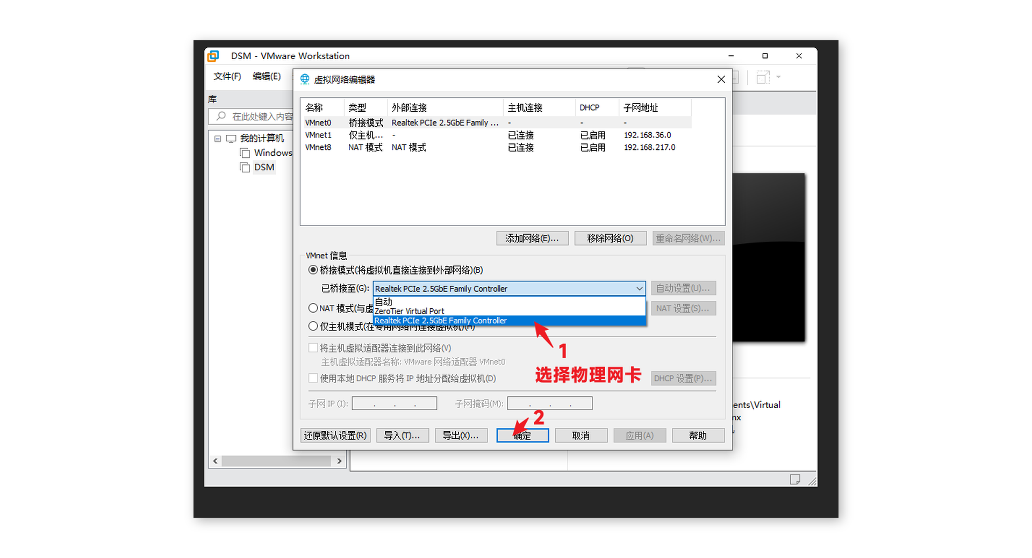Screen dimensions: 1032x558
Task: Click 导入(T)... button
Action: click(403, 436)
